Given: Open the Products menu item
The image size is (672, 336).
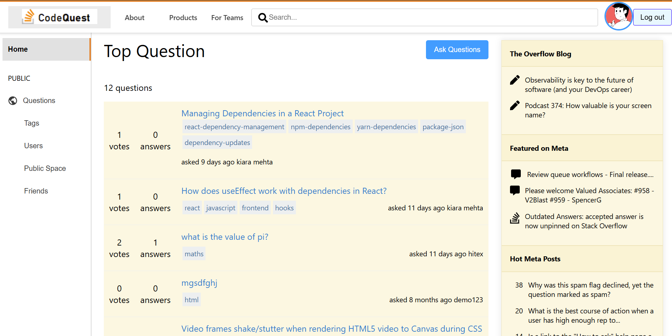Looking at the screenshot, I should (x=183, y=18).
